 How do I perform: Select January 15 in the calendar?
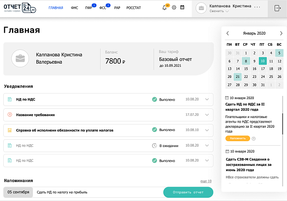click(246, 69)
